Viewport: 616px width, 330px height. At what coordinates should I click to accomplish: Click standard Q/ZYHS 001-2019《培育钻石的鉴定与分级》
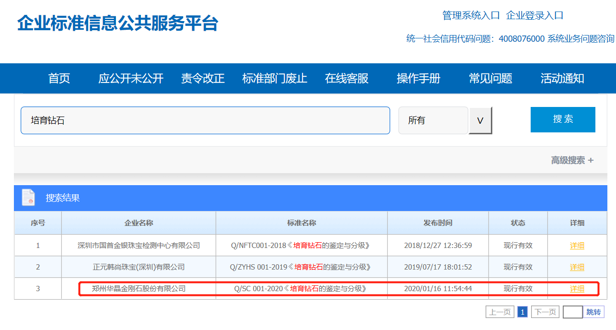301,267
